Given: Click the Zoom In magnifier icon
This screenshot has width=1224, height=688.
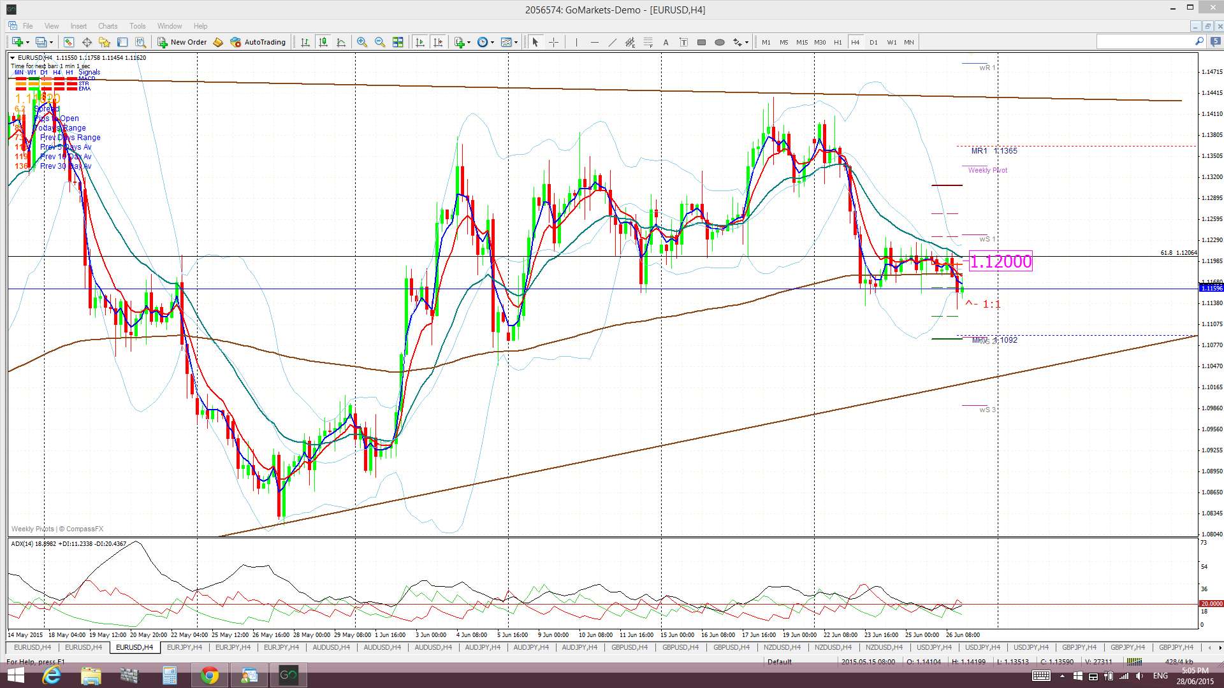Looking at the screenshot, I should point(361,42).
